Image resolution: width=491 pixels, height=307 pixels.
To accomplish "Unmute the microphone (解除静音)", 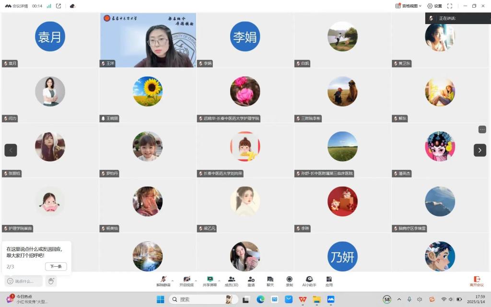I will point(163,280).
